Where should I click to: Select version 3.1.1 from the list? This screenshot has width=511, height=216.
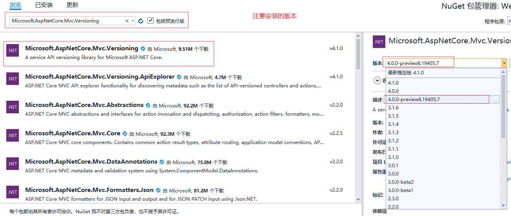click(x=443, y=149)
